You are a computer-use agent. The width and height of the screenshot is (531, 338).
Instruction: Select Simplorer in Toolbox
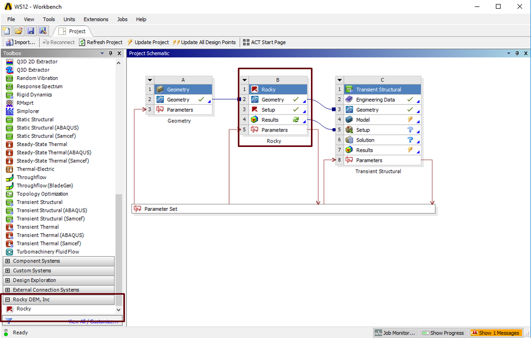pyautogui.click(x=28, y=111)
